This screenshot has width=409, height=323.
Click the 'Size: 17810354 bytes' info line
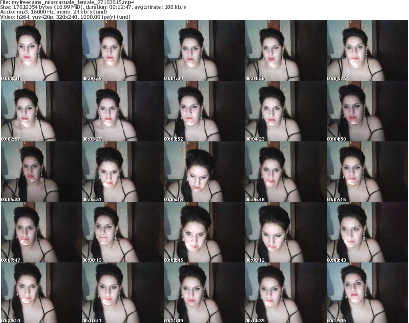click(93, 7)
